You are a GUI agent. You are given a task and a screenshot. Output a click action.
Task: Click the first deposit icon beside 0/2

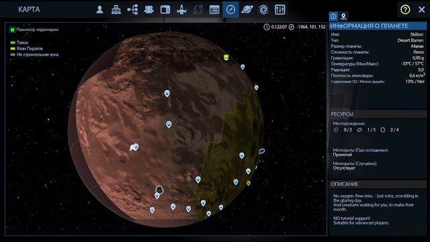click(336, 130)
